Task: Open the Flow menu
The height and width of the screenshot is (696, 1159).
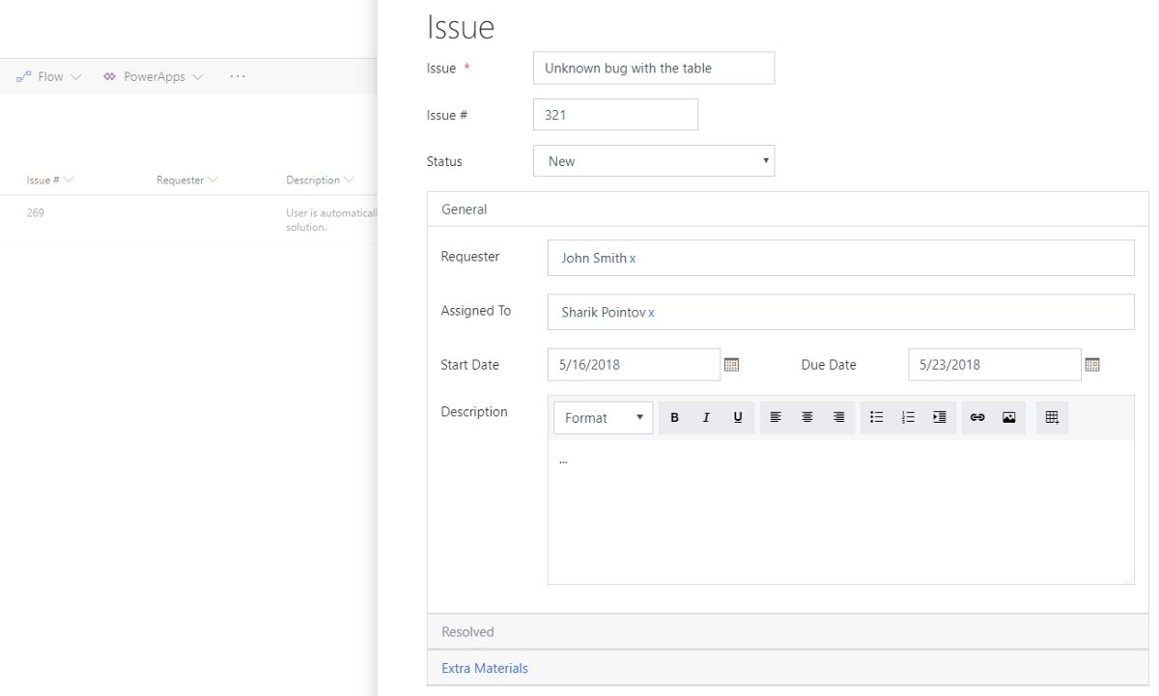Action: [x=49, y=76]
